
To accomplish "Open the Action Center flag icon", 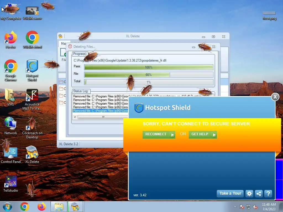I will (242, 207).
